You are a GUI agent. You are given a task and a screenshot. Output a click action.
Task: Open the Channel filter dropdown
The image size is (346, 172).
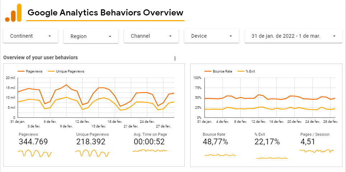point(151,36)
